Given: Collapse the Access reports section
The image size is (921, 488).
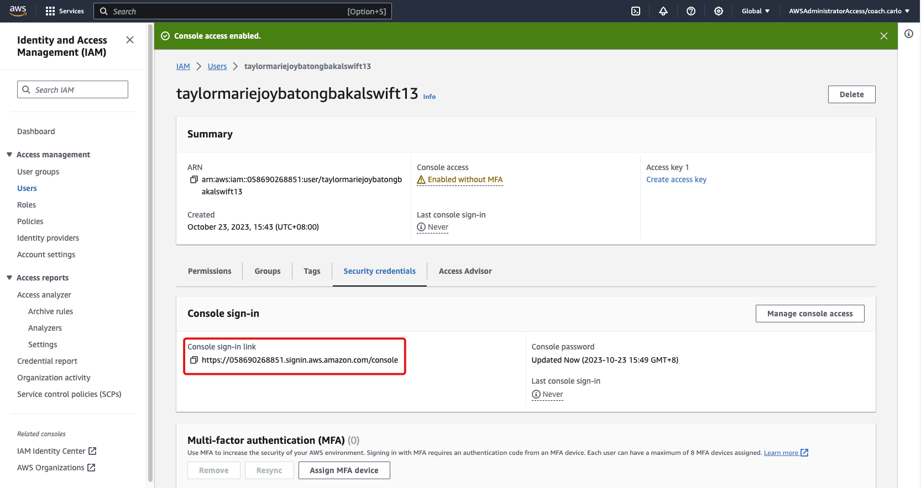Looking at the screenshot, I should click(x=9, y=278).
